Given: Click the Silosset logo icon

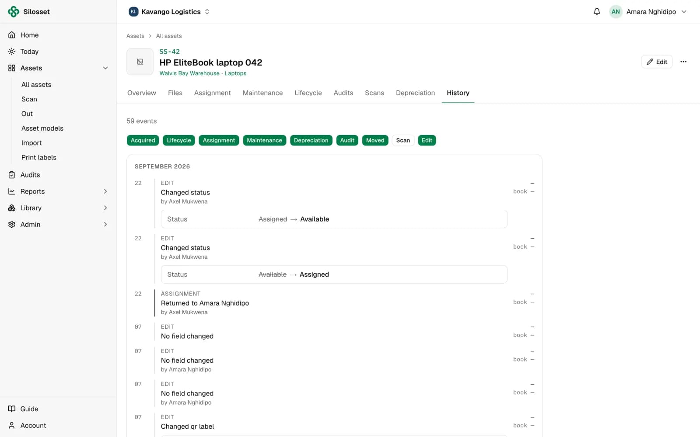Looking at the screenshot, I should click(x=14, y=12).
